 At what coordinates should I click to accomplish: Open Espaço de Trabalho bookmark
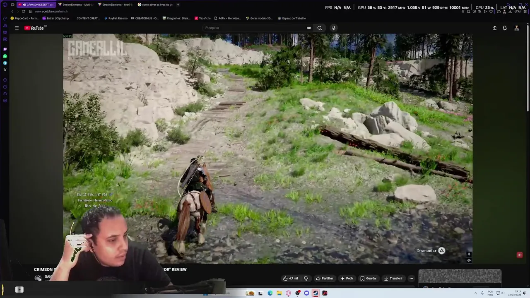pyautogui.click(x=292, y=18)
